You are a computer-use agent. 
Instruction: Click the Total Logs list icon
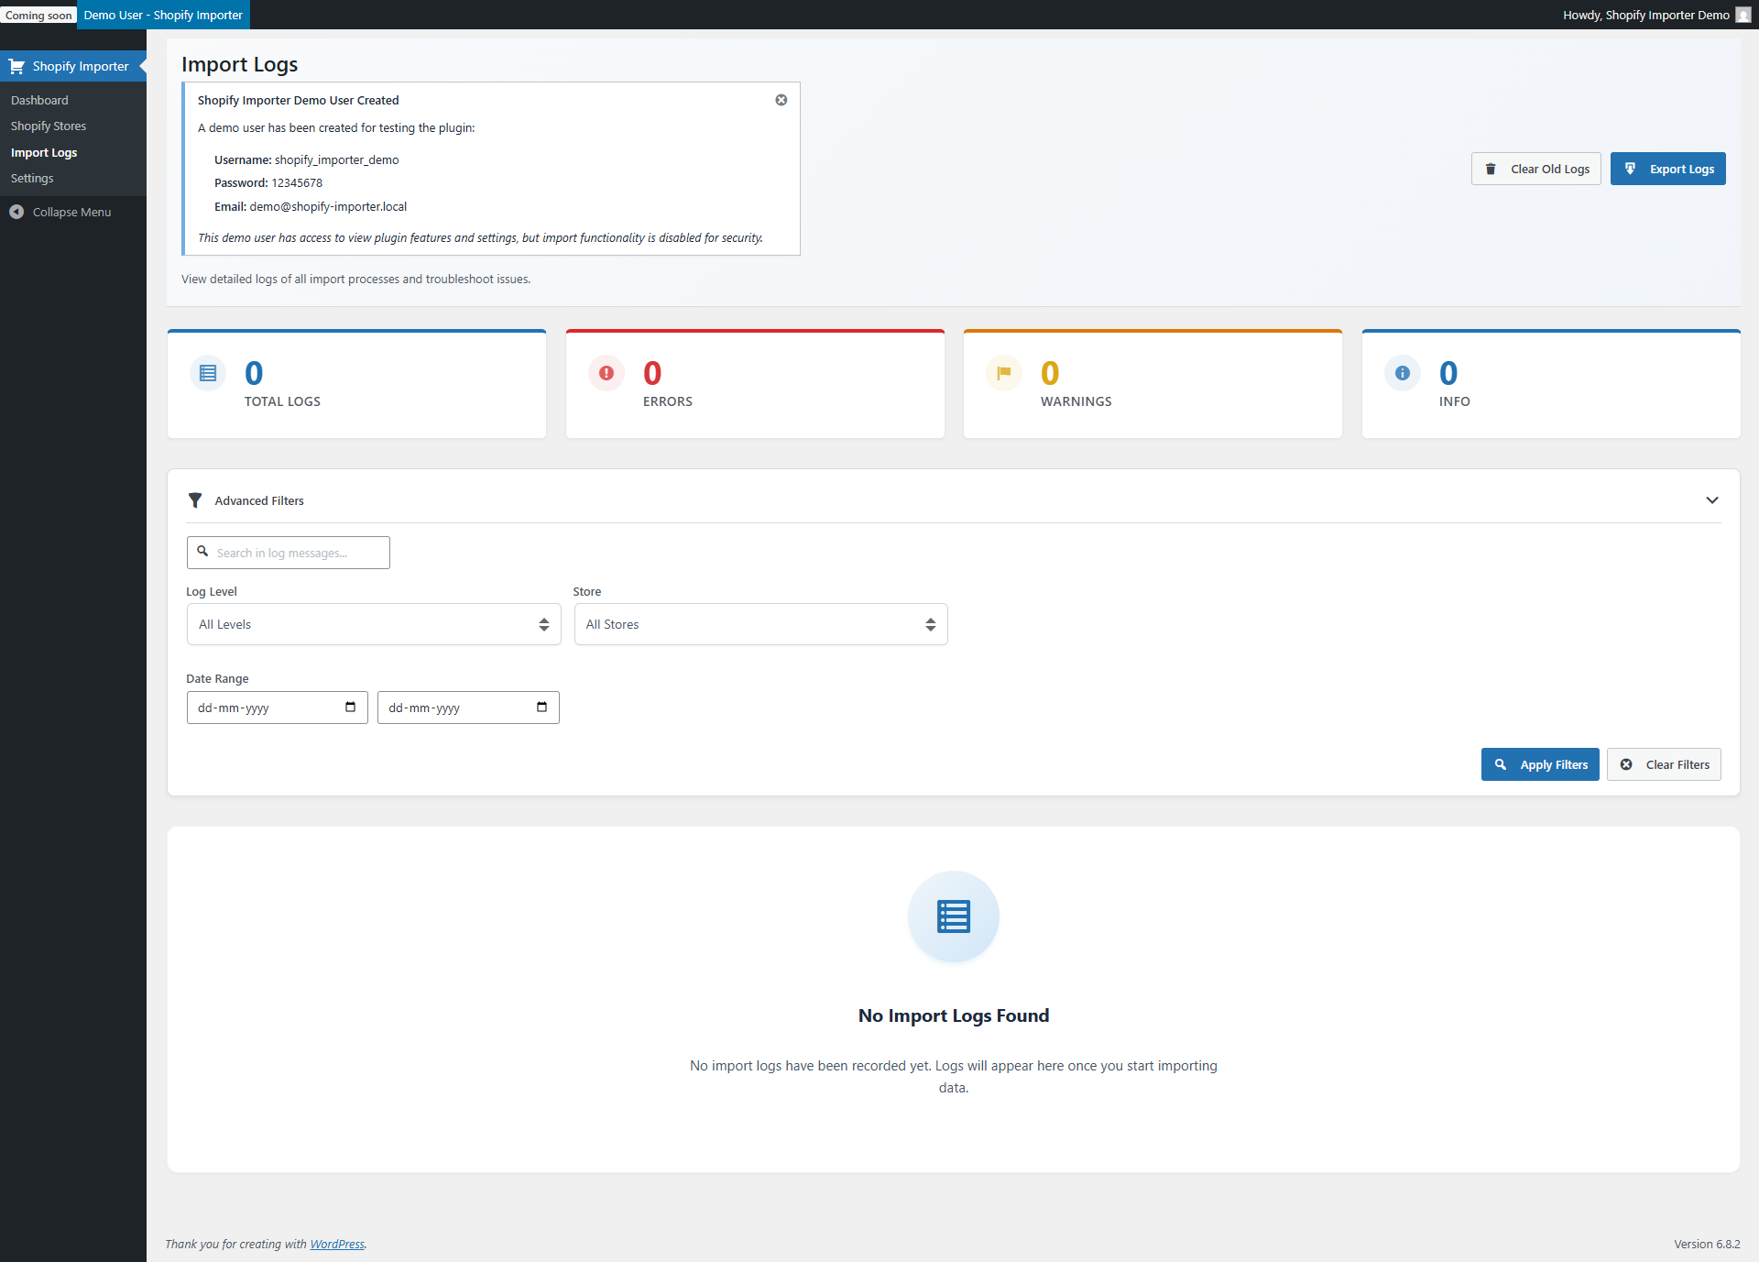pyautogui.click(x=208, y=372)
